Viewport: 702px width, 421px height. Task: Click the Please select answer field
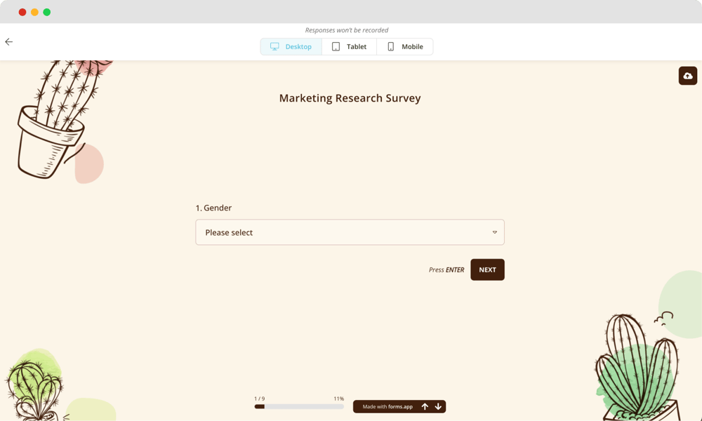[x=316, y=232]
